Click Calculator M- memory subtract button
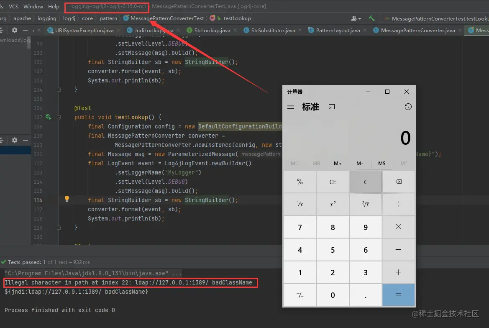The image size is (489, 328). [x=360, y=164]
